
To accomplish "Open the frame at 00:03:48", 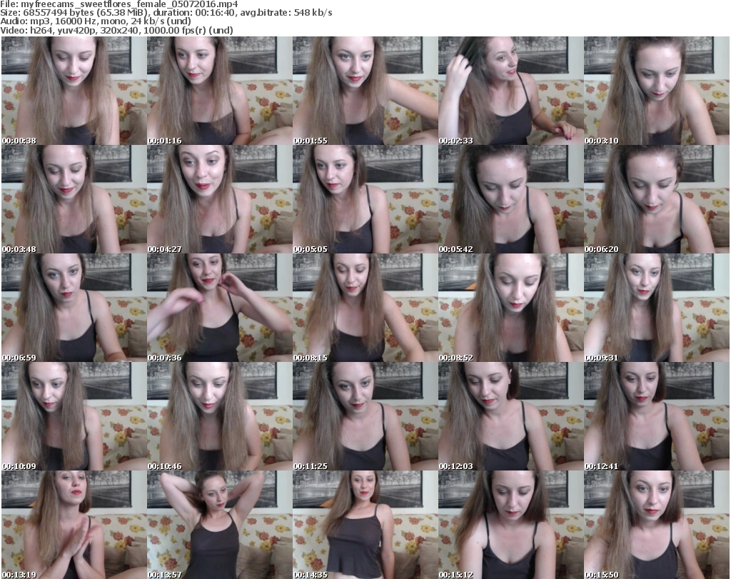I will [74, 199].
